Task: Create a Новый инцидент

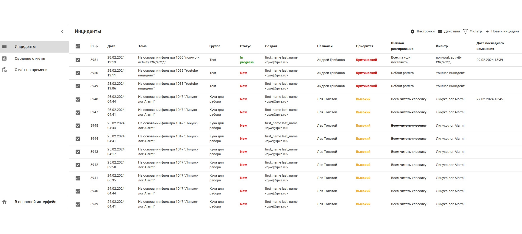Action: coord(502,32)
